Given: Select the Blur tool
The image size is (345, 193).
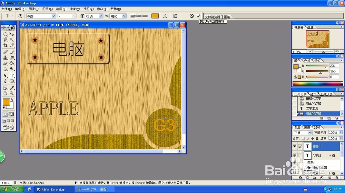Looking at the screenshot, I should point(5,69).
